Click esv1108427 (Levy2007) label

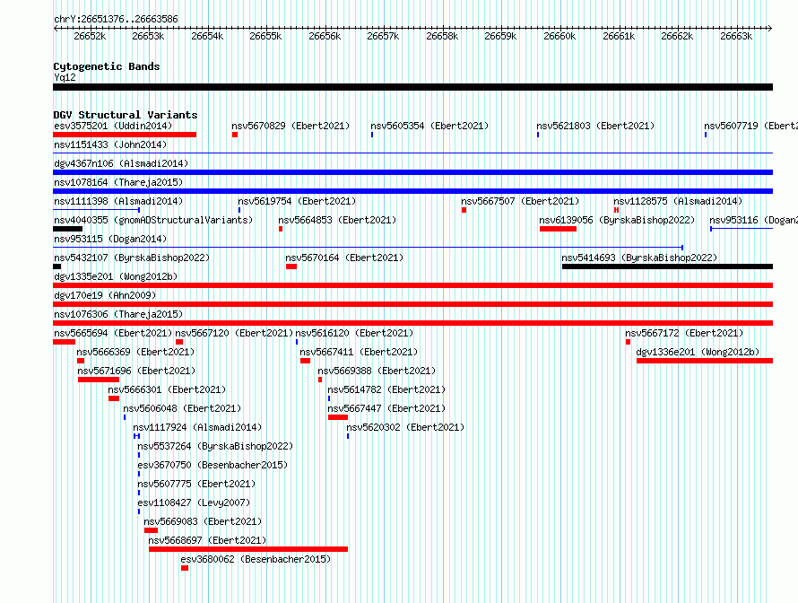194,502
